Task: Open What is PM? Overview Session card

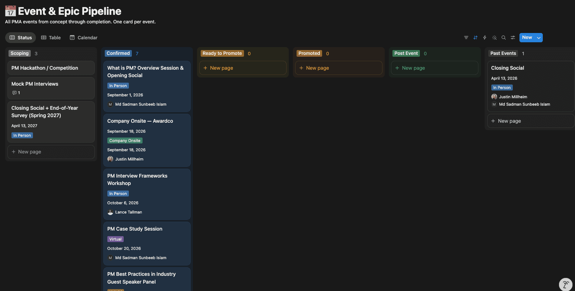Action: coord(147,86)
